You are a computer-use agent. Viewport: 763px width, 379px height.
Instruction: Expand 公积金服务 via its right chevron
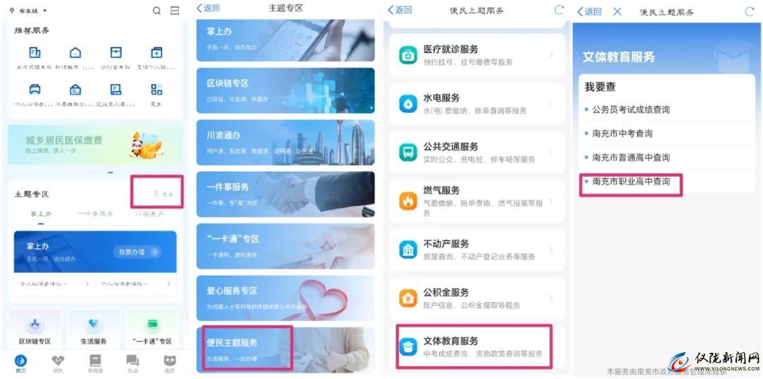pyautogui.click(x=551, y=298)
